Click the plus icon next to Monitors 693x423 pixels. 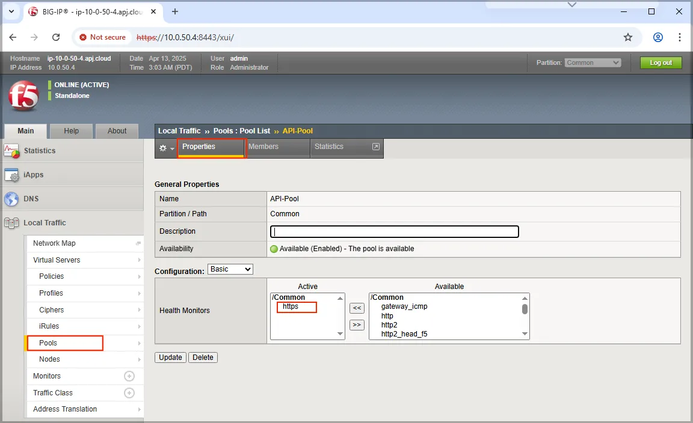pos(129,376)
